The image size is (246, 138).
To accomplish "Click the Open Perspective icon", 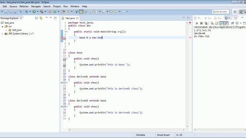I will (x=235, y=12).
